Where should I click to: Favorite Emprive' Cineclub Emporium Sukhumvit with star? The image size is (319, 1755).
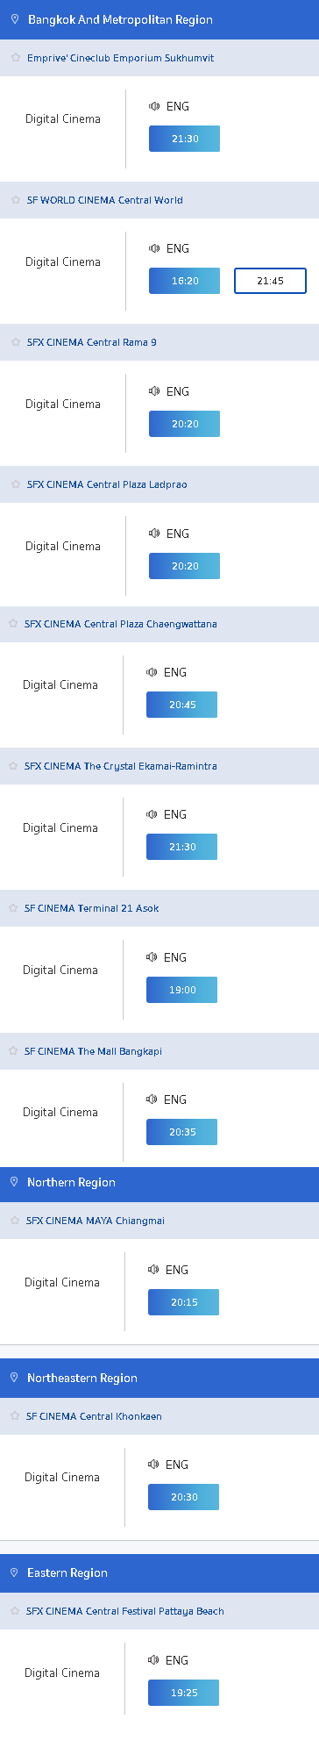(x=16, y=58)
